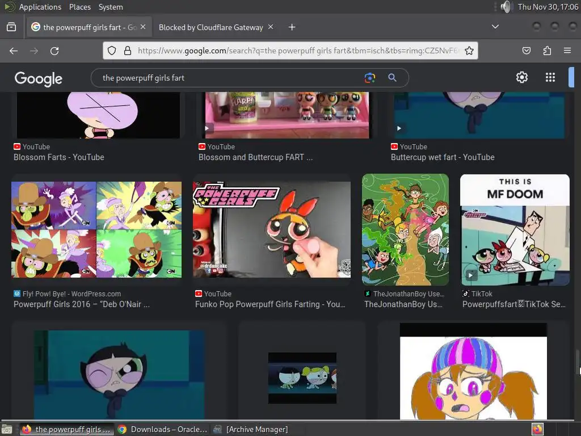
Task: Switch to Firefox powerpuff girls taskbar item
Action: [x=66, y=429]
